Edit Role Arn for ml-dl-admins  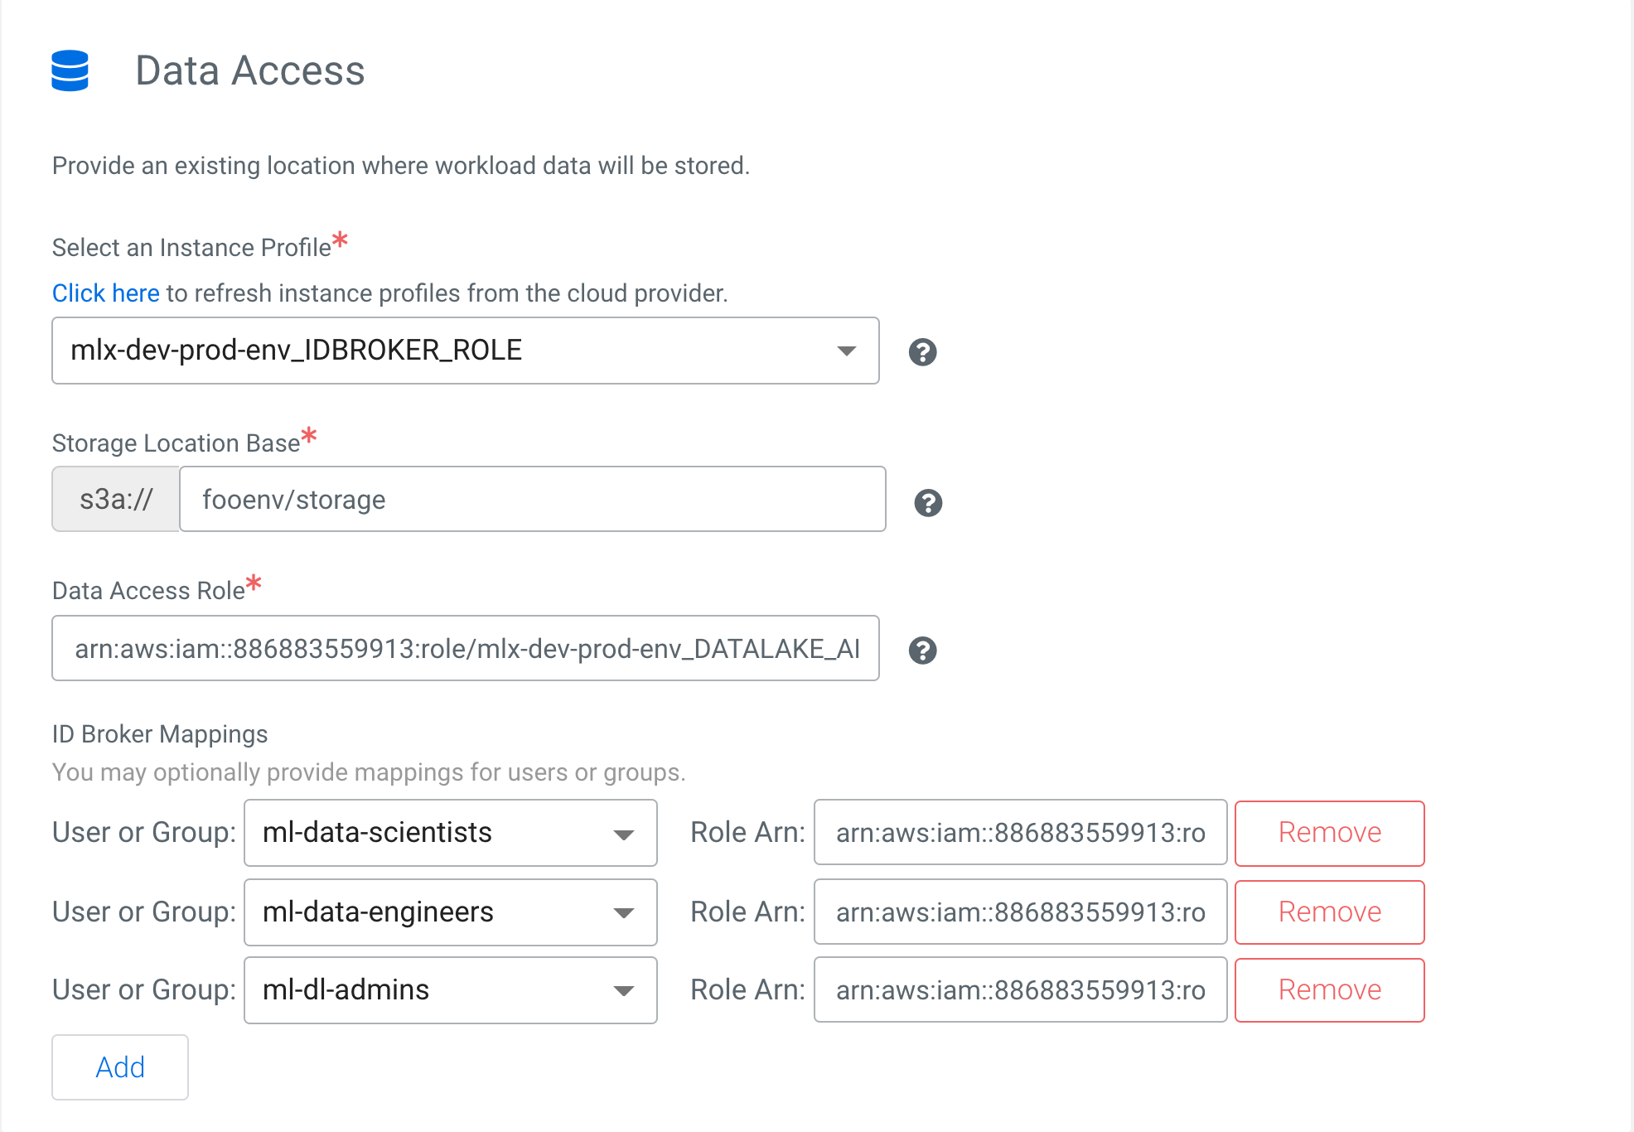[1020, 990]
